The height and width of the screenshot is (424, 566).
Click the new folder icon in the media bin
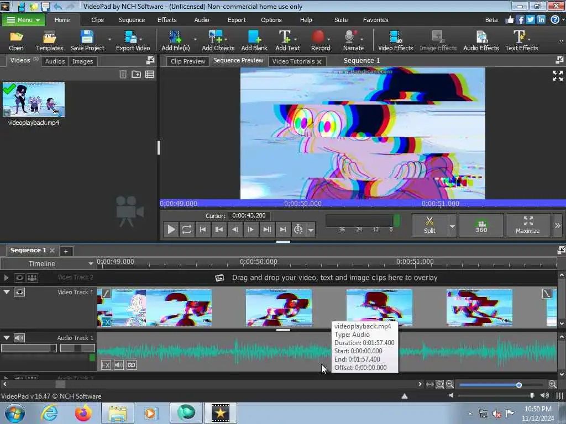[136, 75]
